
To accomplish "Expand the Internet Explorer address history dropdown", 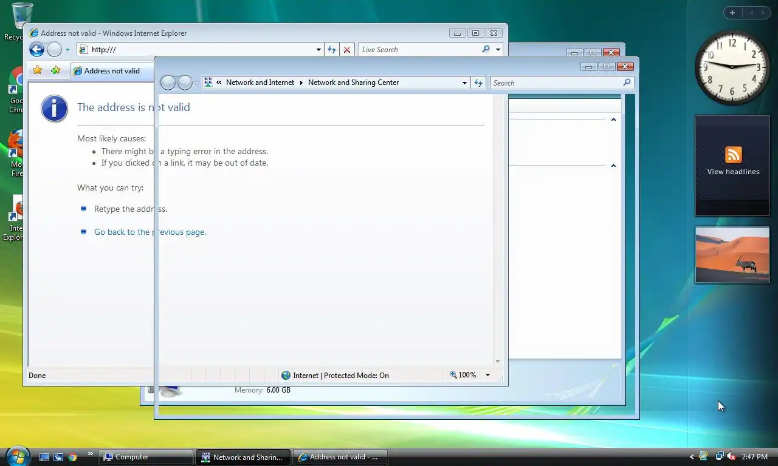I will (x=318, y=50).
